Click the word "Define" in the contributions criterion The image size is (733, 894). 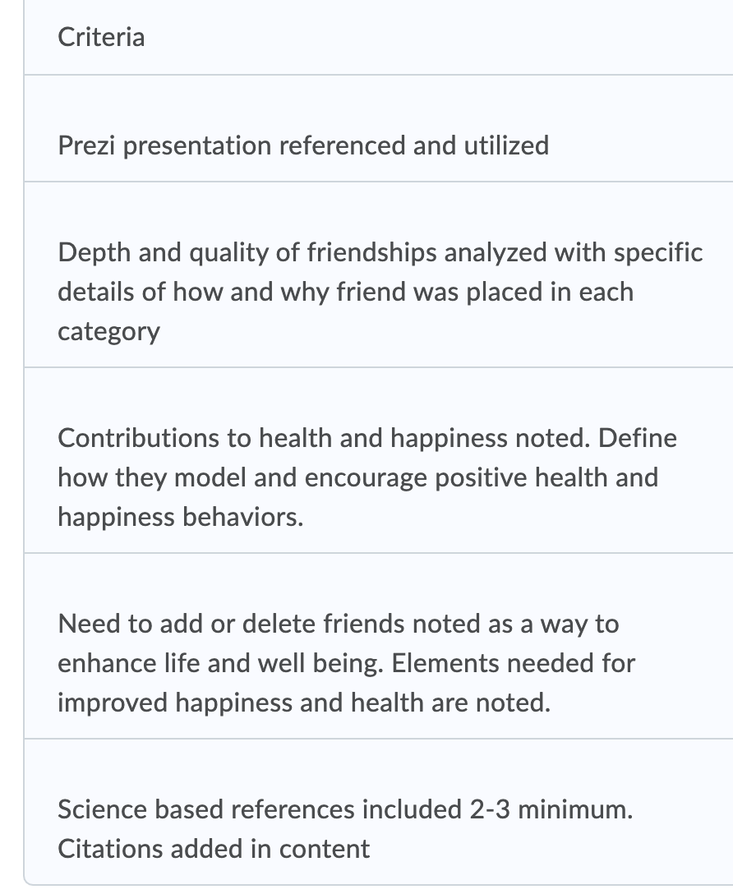[638, 438]
